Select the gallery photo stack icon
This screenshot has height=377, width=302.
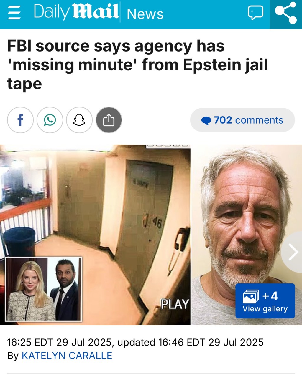click(251, 296)
